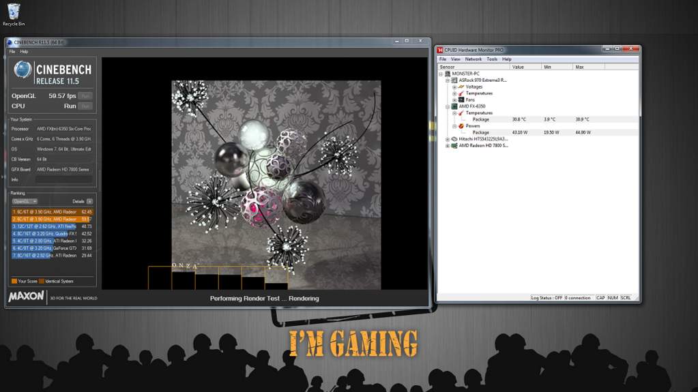Expand the AMD Radeon HD 7800 node
Screen dimensions: 698x392
(448, 145)
